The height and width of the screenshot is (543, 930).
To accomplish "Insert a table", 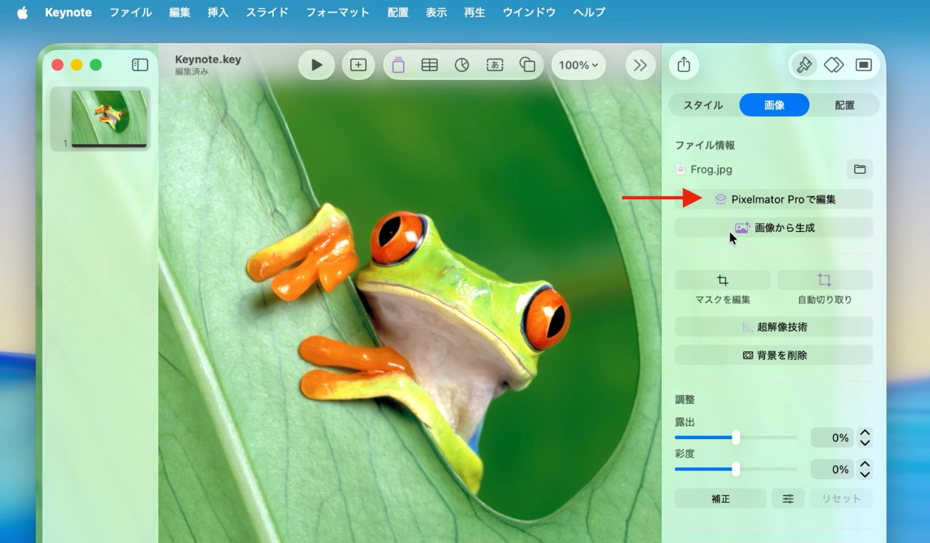I will click(x=429, y=65).
